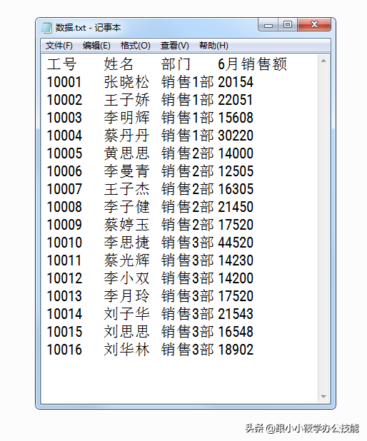
Task: Click the sales value 30220
Action: pyautogui.click(x=236, y=136)
